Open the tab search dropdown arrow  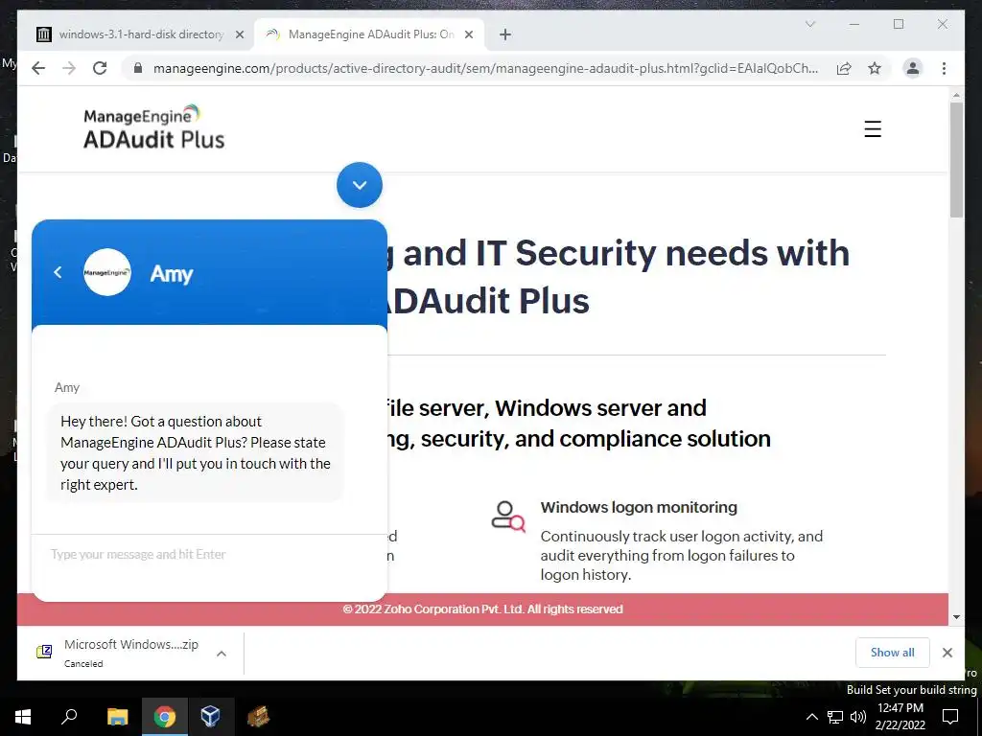pos(809,24)
